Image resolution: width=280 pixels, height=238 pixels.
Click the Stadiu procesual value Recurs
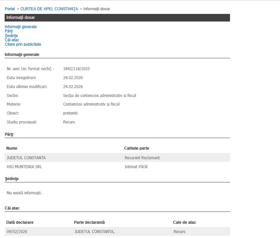coord(69,122)
